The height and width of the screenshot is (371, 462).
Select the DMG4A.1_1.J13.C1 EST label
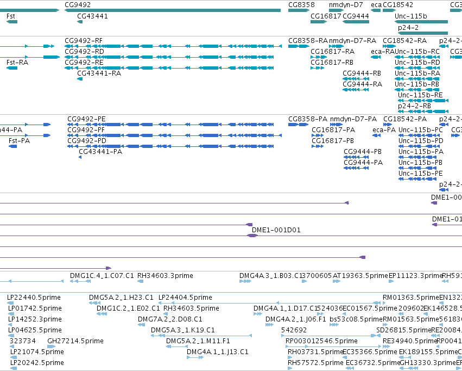click(x=218, y=352)
